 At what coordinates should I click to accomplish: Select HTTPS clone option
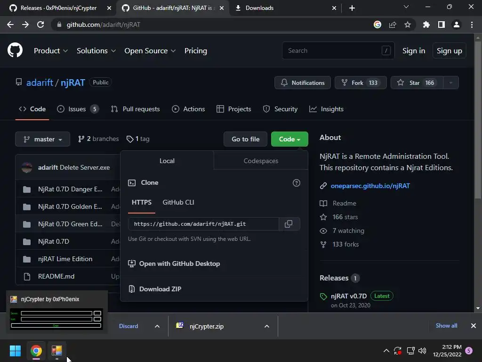point(141,202)
